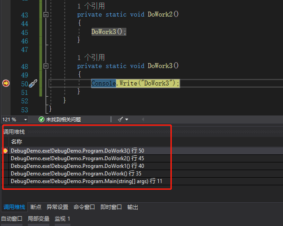Viewport: 283px width, 226px height.
Task: Select the DoWork2() 行 45 stack frame
Action: [x=77, y=158]
